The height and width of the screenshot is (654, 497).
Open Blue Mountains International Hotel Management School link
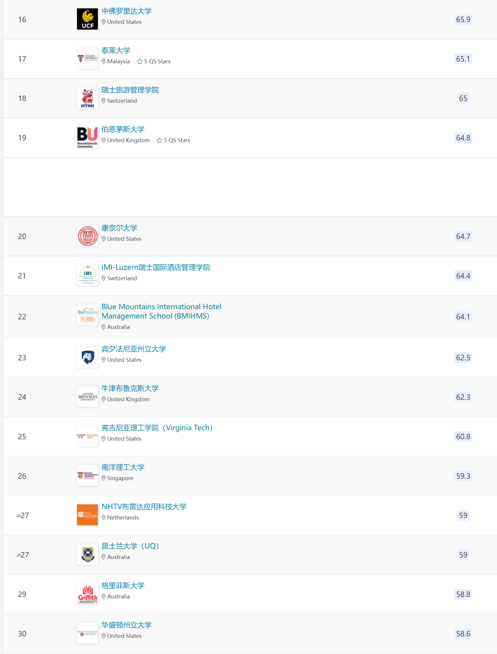pos(161,311)
